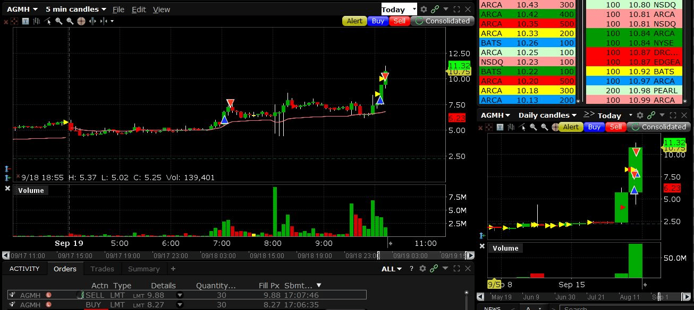Add a new tab with the plus icon

point(173,269)
